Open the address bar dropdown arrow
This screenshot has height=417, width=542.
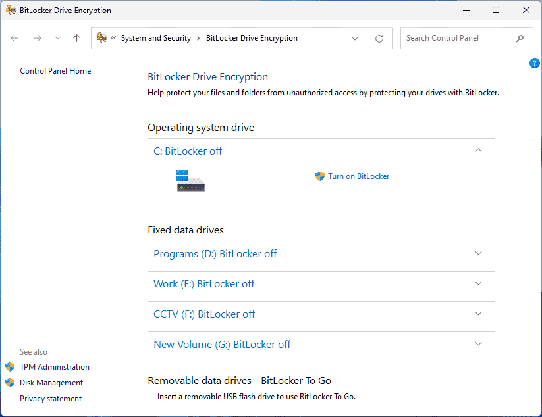pyautogui.click(x=355, y=38)
